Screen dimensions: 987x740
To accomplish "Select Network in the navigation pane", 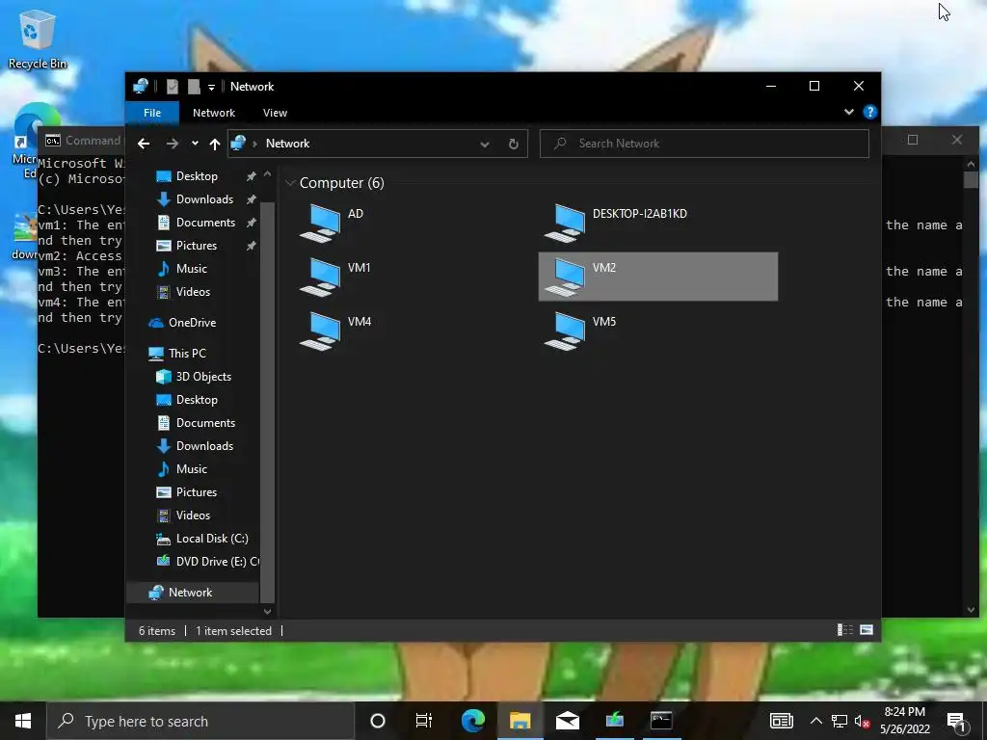I will tap(190, 593).
